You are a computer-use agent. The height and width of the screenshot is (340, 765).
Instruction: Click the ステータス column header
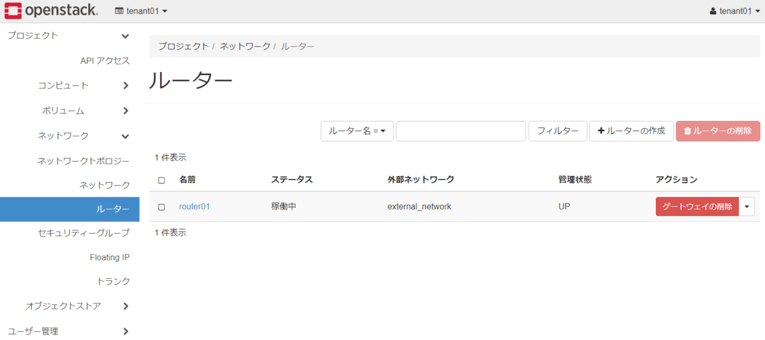(x=292, y=180)
